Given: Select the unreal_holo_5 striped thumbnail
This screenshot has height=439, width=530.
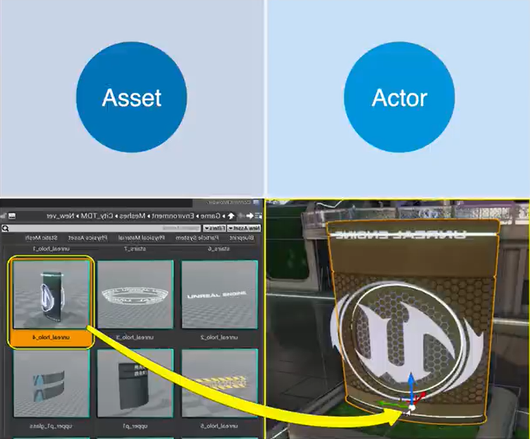Looking at the screenshot, I should click(219, 383).
